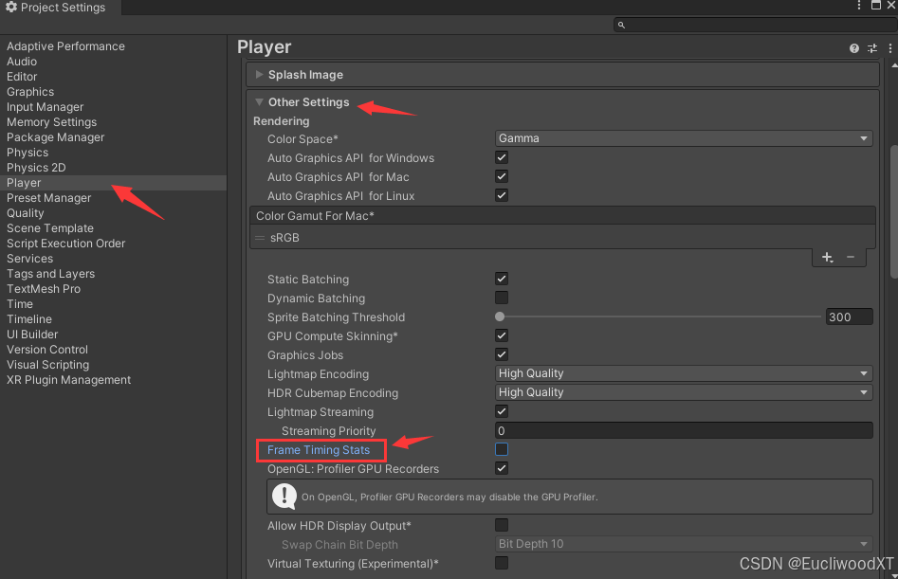Screen dimensions: 898x579
Task: Open the Swap Chain Bit Depth dropdown
Action: pyautogui.click(x=684, y=544)
